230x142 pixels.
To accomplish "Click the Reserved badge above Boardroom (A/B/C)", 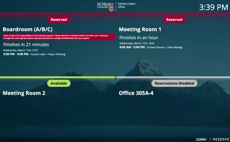I will tap(59, 20).
